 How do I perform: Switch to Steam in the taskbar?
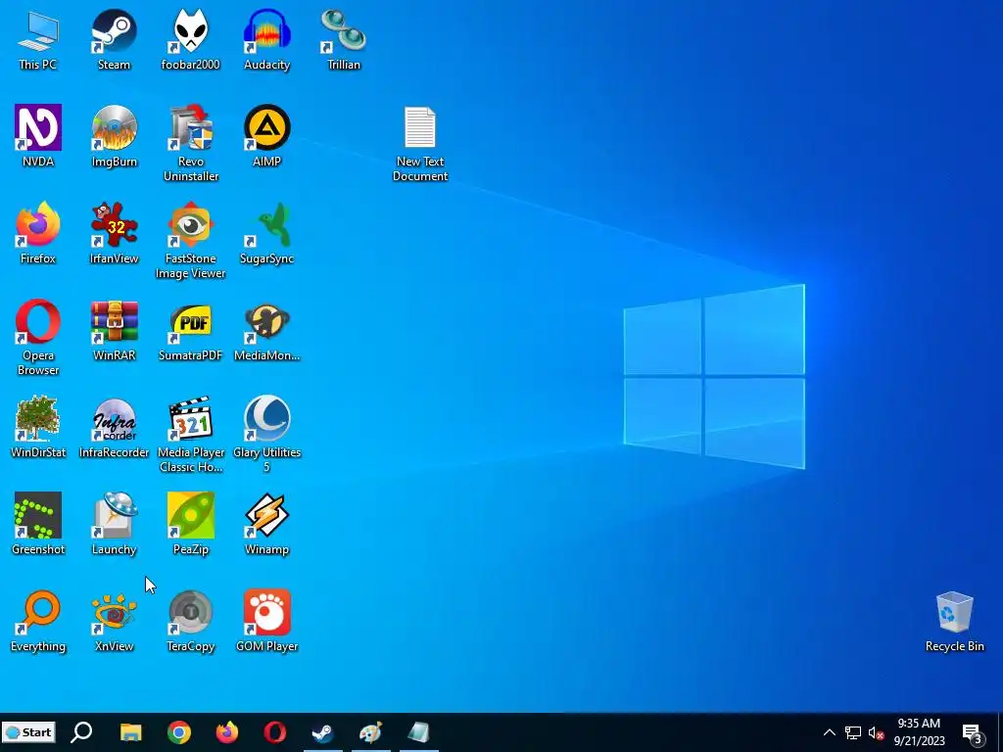323,732
